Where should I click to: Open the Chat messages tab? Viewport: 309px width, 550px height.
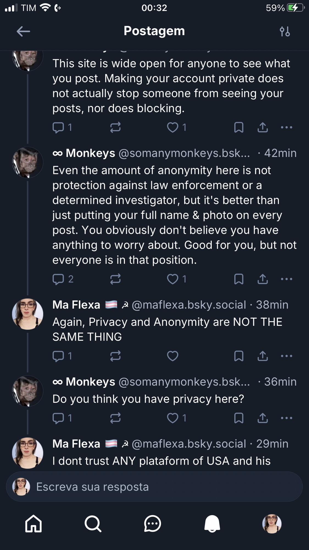[152, 524]
